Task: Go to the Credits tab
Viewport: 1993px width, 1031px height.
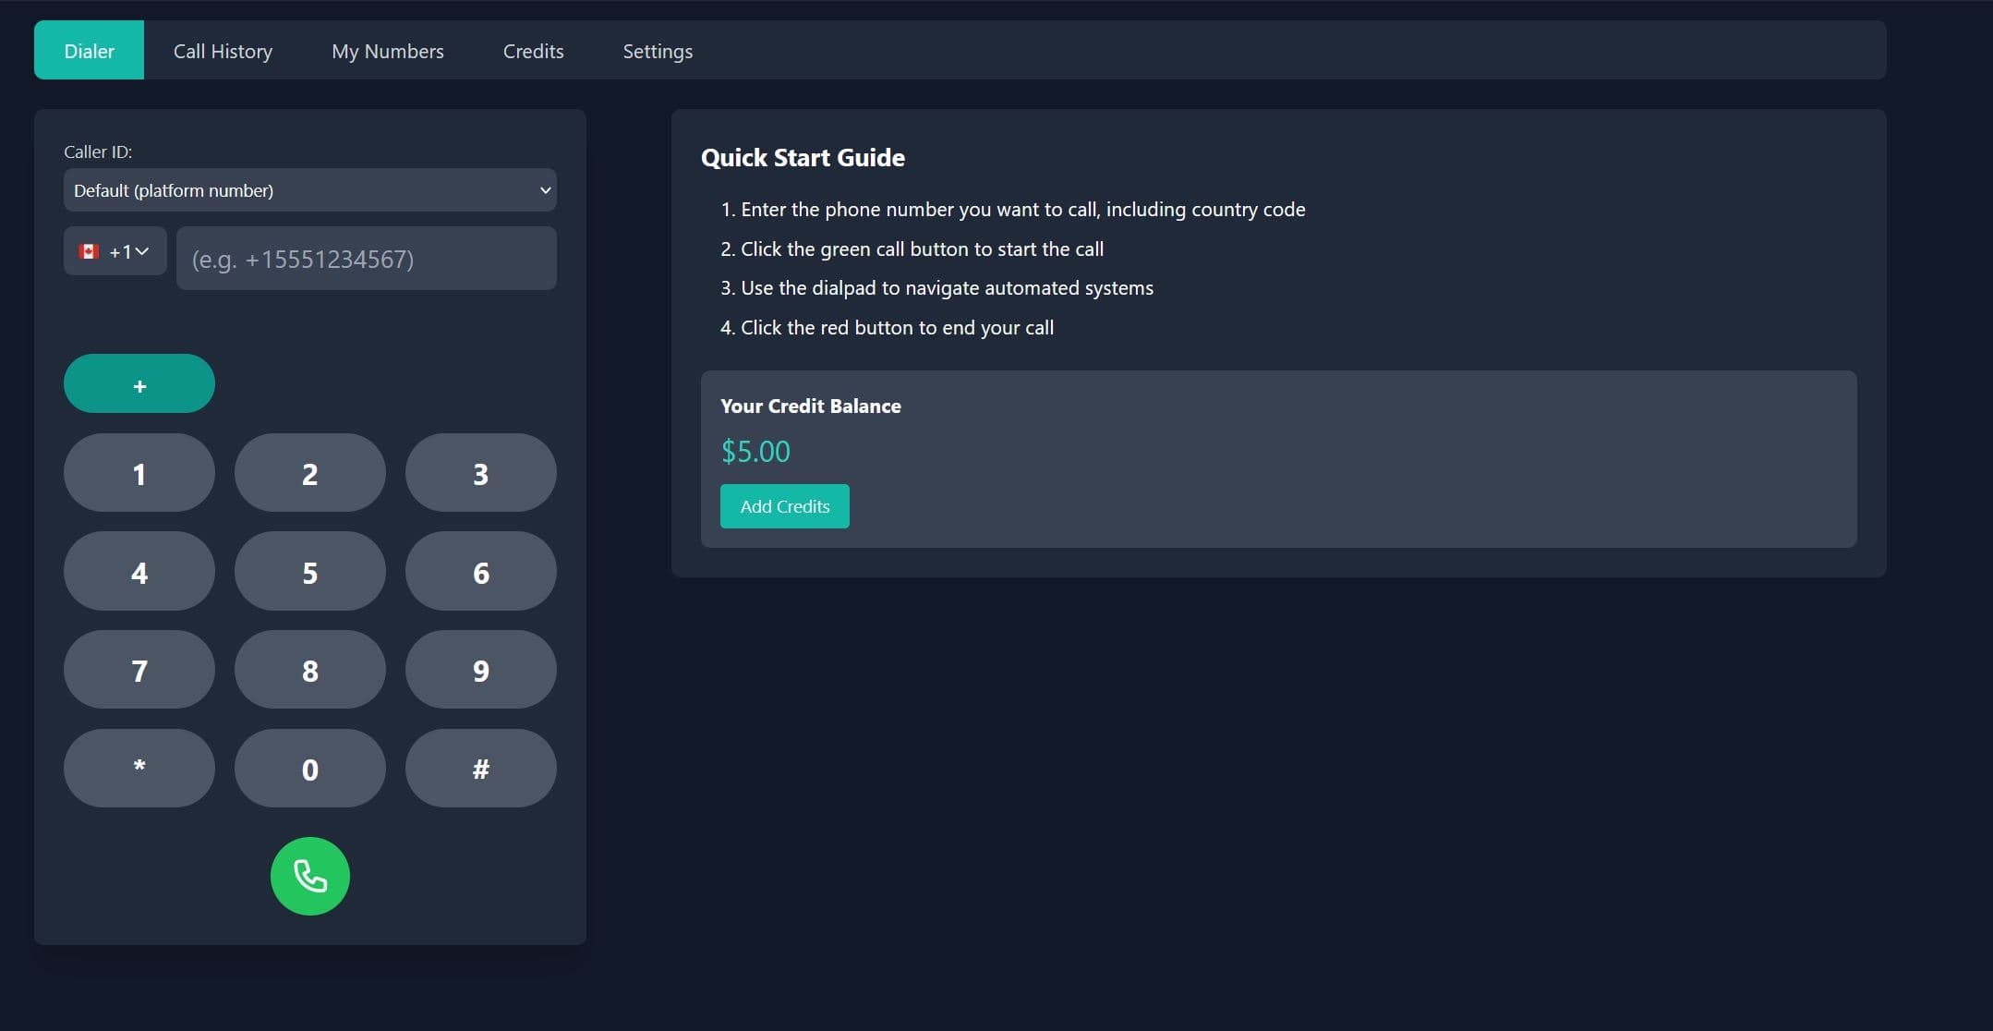Action: 533,51
